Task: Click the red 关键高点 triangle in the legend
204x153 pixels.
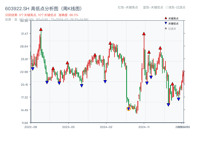Action: tap(166, 18)
